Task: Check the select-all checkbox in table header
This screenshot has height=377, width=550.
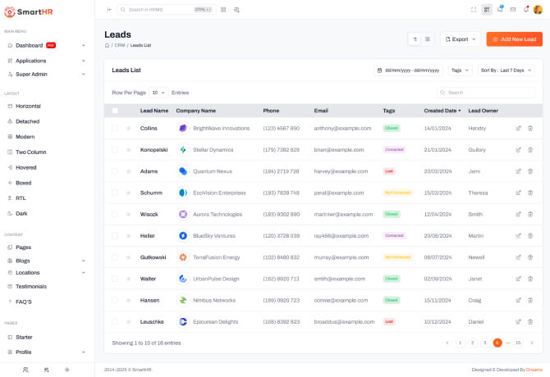Action: pyautogui.click(x=115, y=110)
